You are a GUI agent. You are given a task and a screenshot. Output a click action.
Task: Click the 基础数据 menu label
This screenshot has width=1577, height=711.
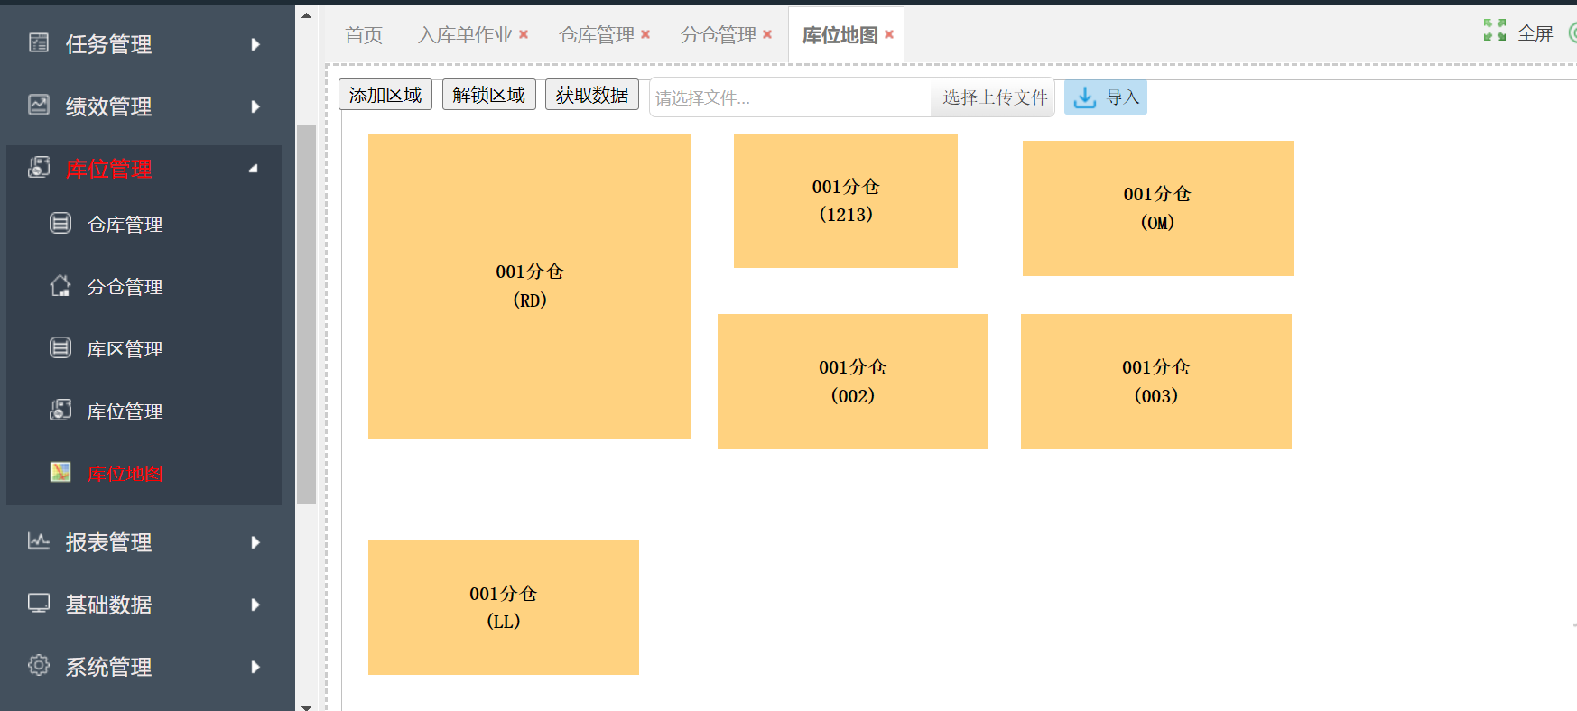(108, 605)
